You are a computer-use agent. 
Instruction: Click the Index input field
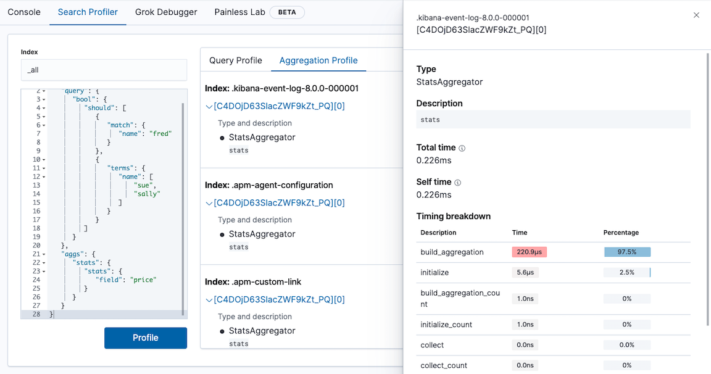[x=104, y=70]
